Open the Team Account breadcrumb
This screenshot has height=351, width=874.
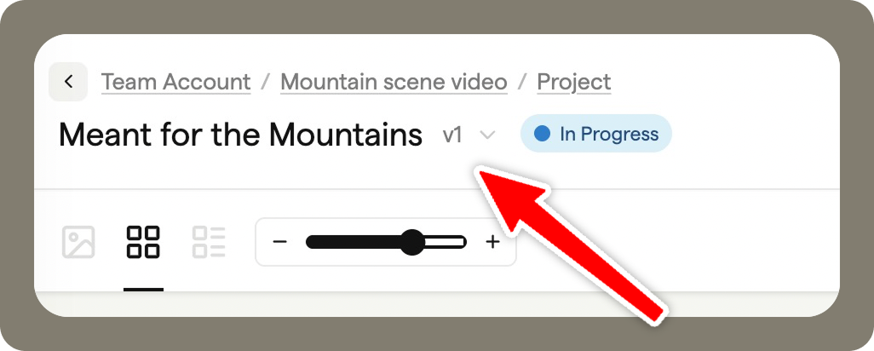pos(175,82)
